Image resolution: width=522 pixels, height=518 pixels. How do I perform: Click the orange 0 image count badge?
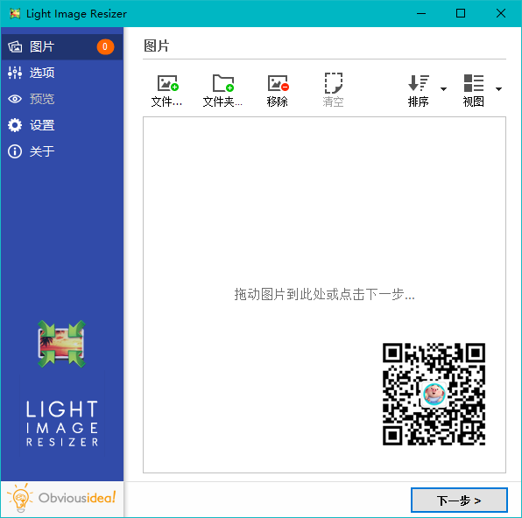point(105,47)
